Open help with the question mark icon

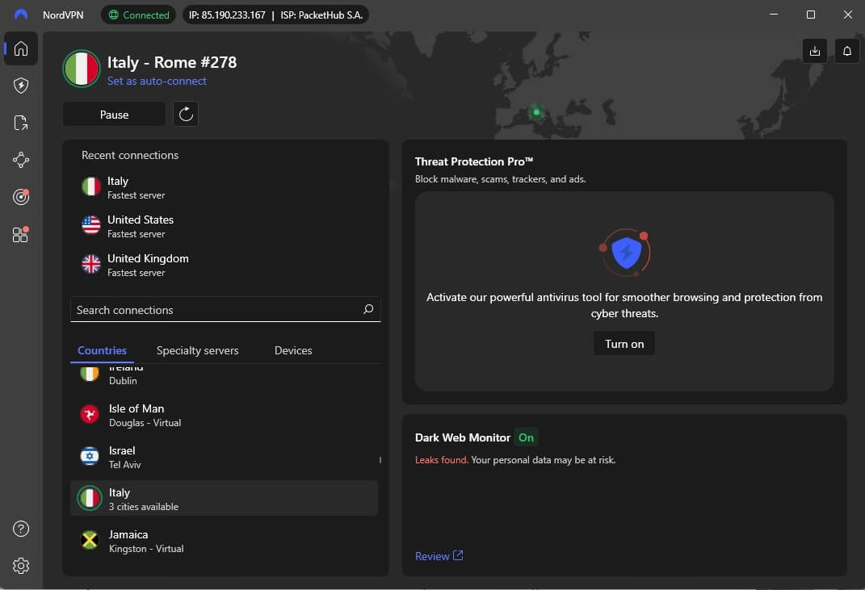tap(21, 529)
